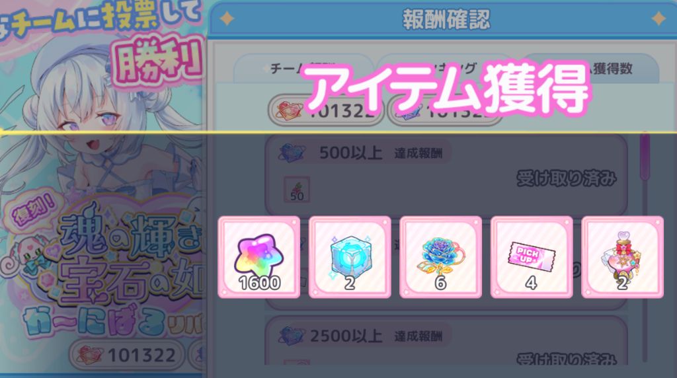The width and height of the screenshot is (677, 378).
Task: Tap the アイテム獲得 banner text
Action: pyautogui.click(x=445, y=89)
